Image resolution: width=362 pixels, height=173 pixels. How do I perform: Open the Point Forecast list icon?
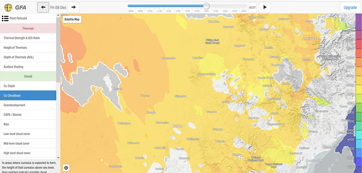[5, 18]
